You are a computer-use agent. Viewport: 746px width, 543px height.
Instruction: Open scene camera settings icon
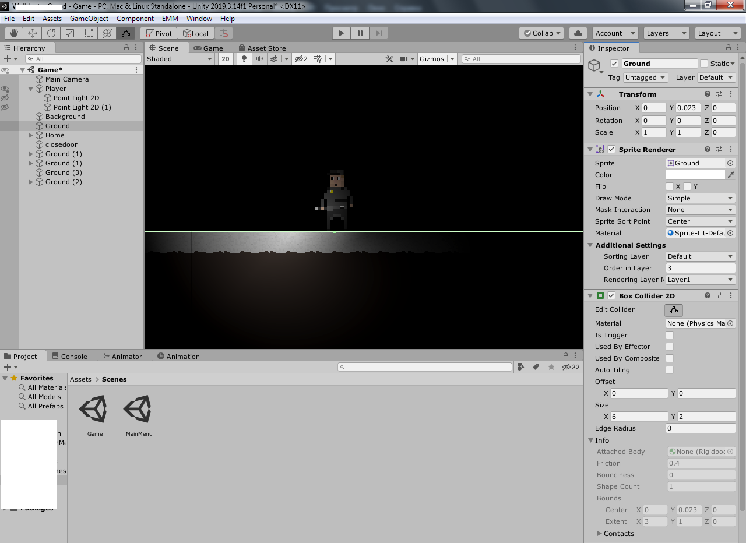tap(404, 59)
